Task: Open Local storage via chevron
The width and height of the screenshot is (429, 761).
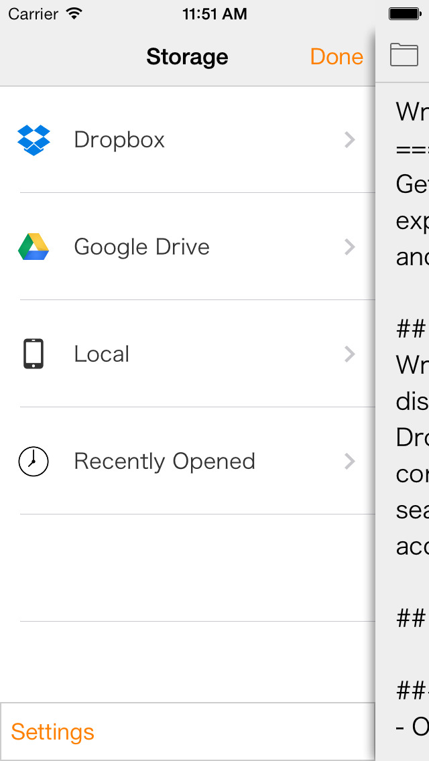Action: (x=349, y=354)
